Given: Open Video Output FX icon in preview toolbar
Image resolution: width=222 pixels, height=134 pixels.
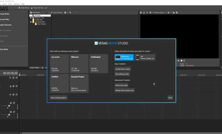Looking at the screenshot, I should (x=147, y=13).
